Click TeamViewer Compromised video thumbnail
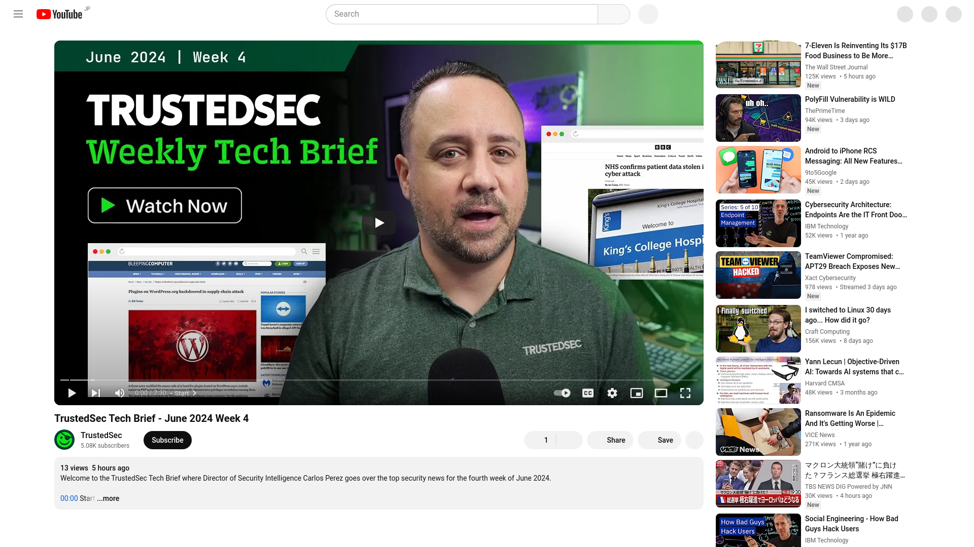Viewport: 974px width, 547px height. click(758, 275)
